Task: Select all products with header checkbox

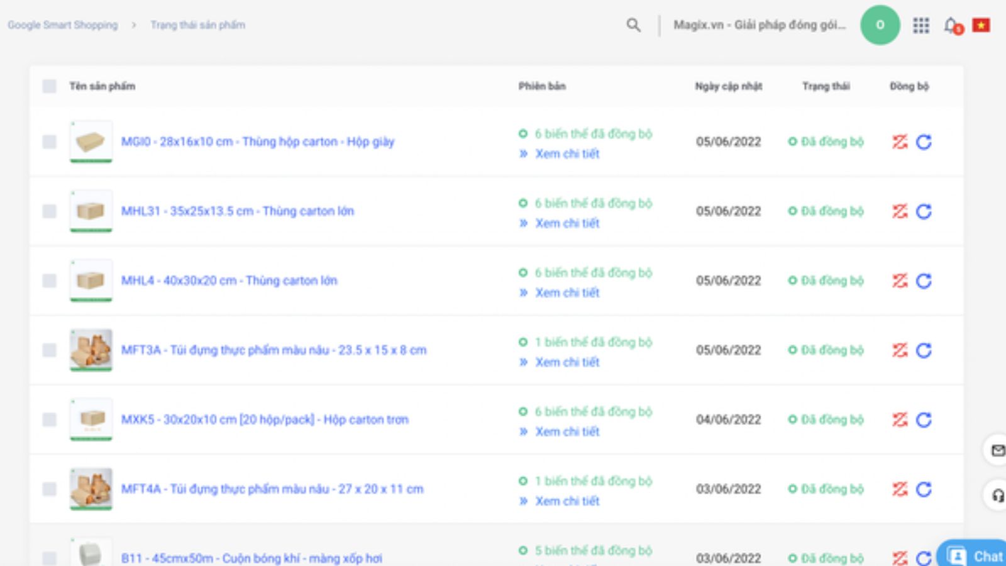Action: [49, 86]
